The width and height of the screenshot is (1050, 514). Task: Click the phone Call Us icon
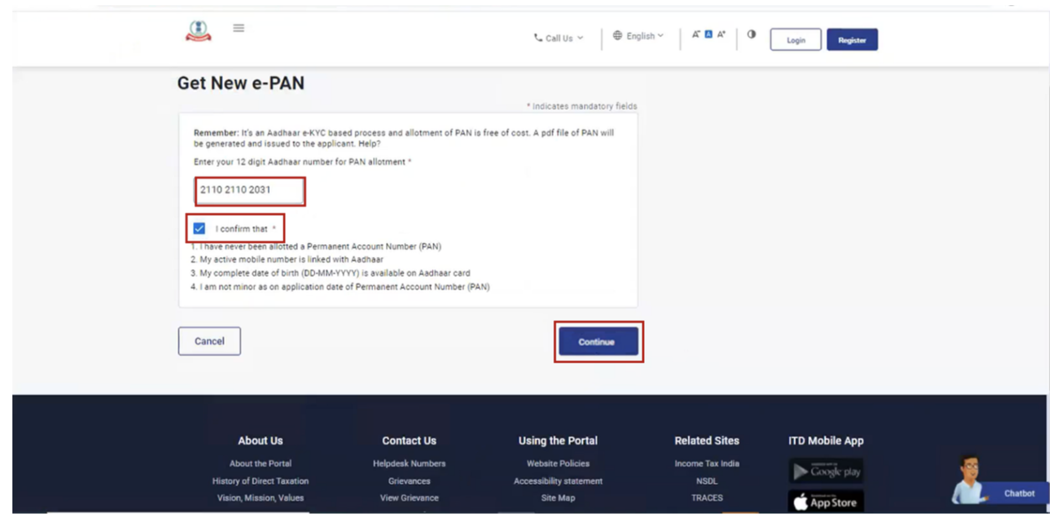coord(537,38)
